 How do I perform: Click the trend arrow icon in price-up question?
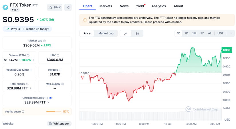click(7, 29)
